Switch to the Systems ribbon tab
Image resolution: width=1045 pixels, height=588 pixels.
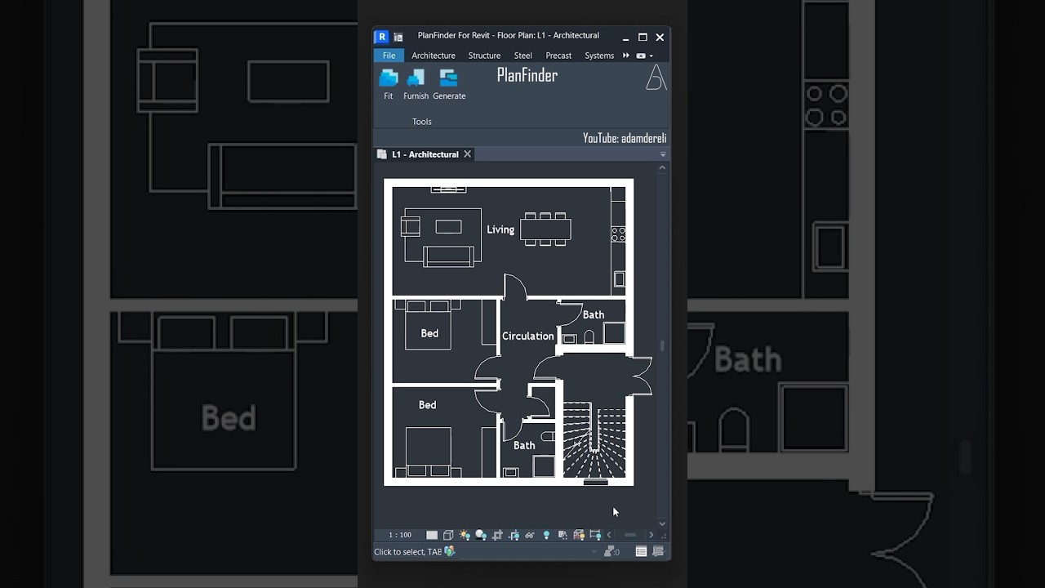599,56
